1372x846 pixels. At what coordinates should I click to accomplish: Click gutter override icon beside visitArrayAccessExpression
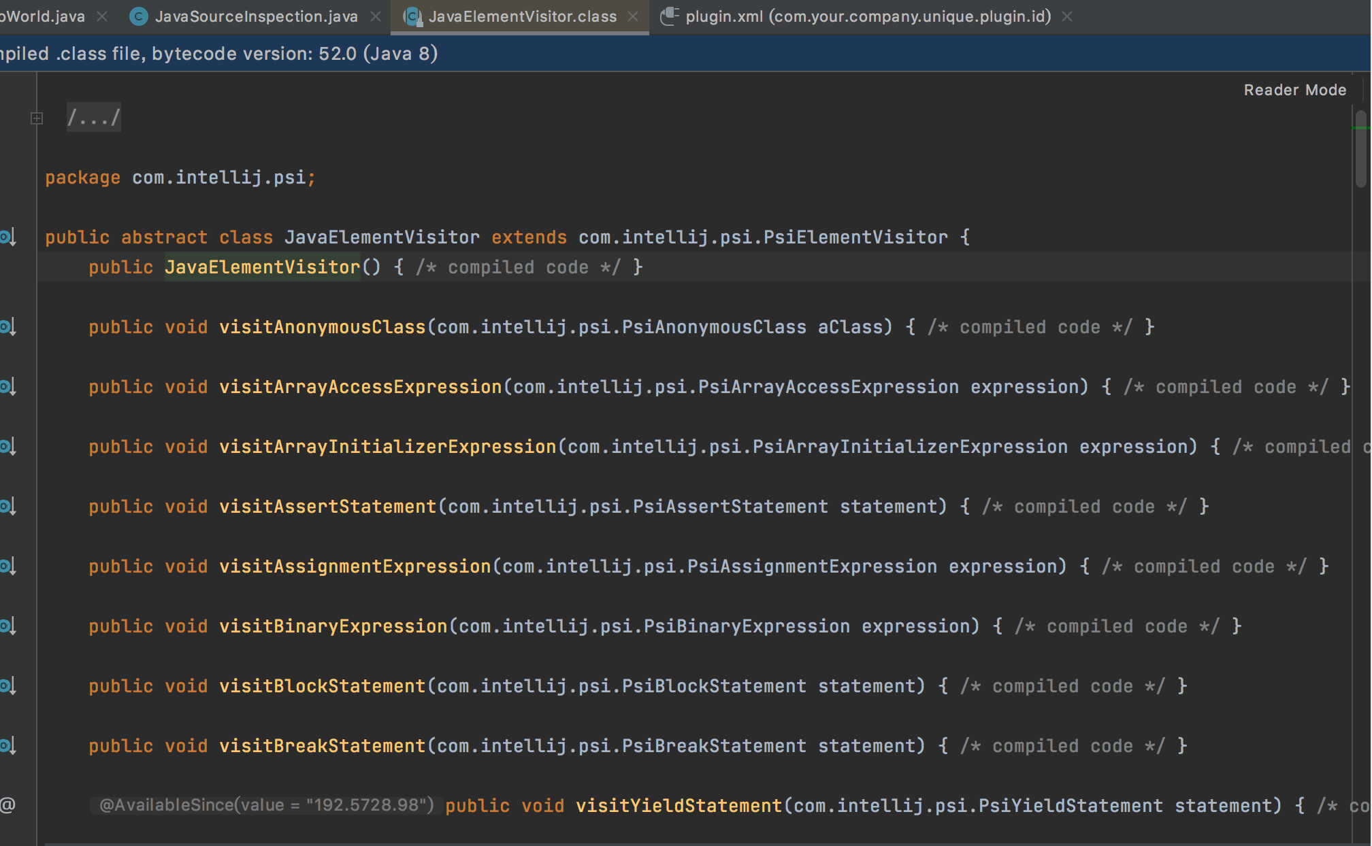(7, 387)
